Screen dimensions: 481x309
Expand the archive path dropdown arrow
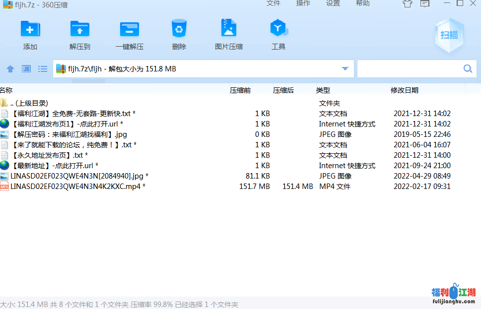[345, 69]
